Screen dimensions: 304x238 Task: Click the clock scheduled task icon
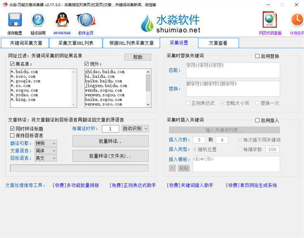coord(297,20)
